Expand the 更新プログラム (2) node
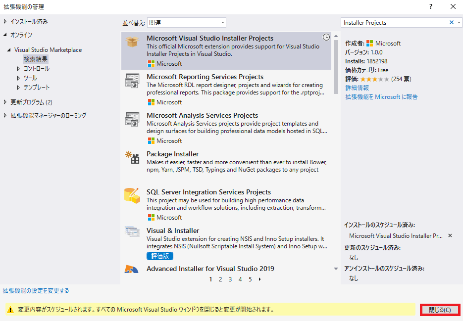Viewport: 463px width, 321px height. (x=5, y=102)
